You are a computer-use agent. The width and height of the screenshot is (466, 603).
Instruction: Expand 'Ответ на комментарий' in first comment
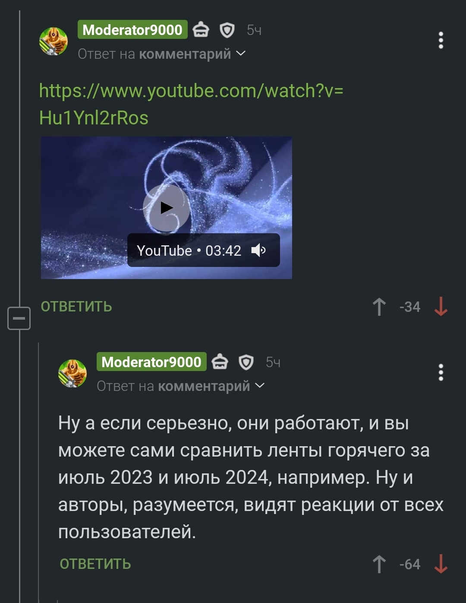[x=162, y=54]
